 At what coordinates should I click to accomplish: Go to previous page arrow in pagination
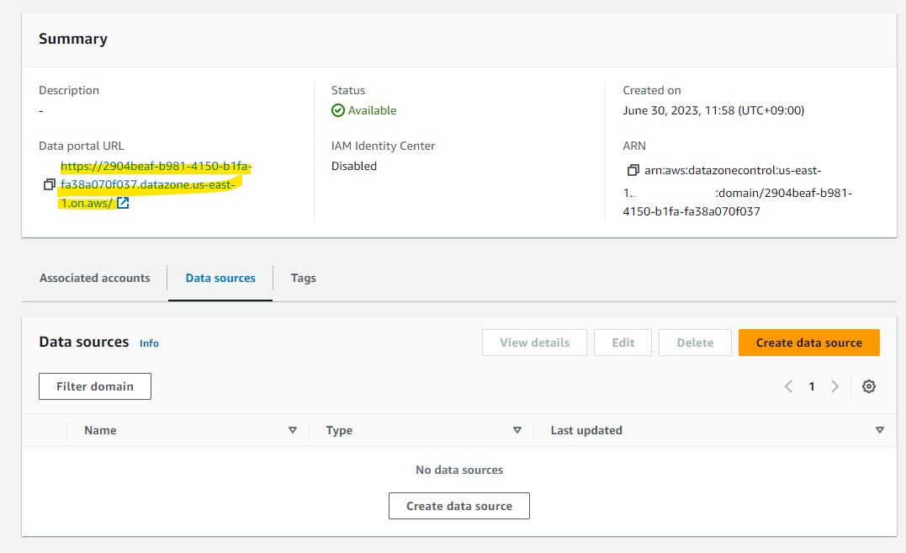point(788,386)
